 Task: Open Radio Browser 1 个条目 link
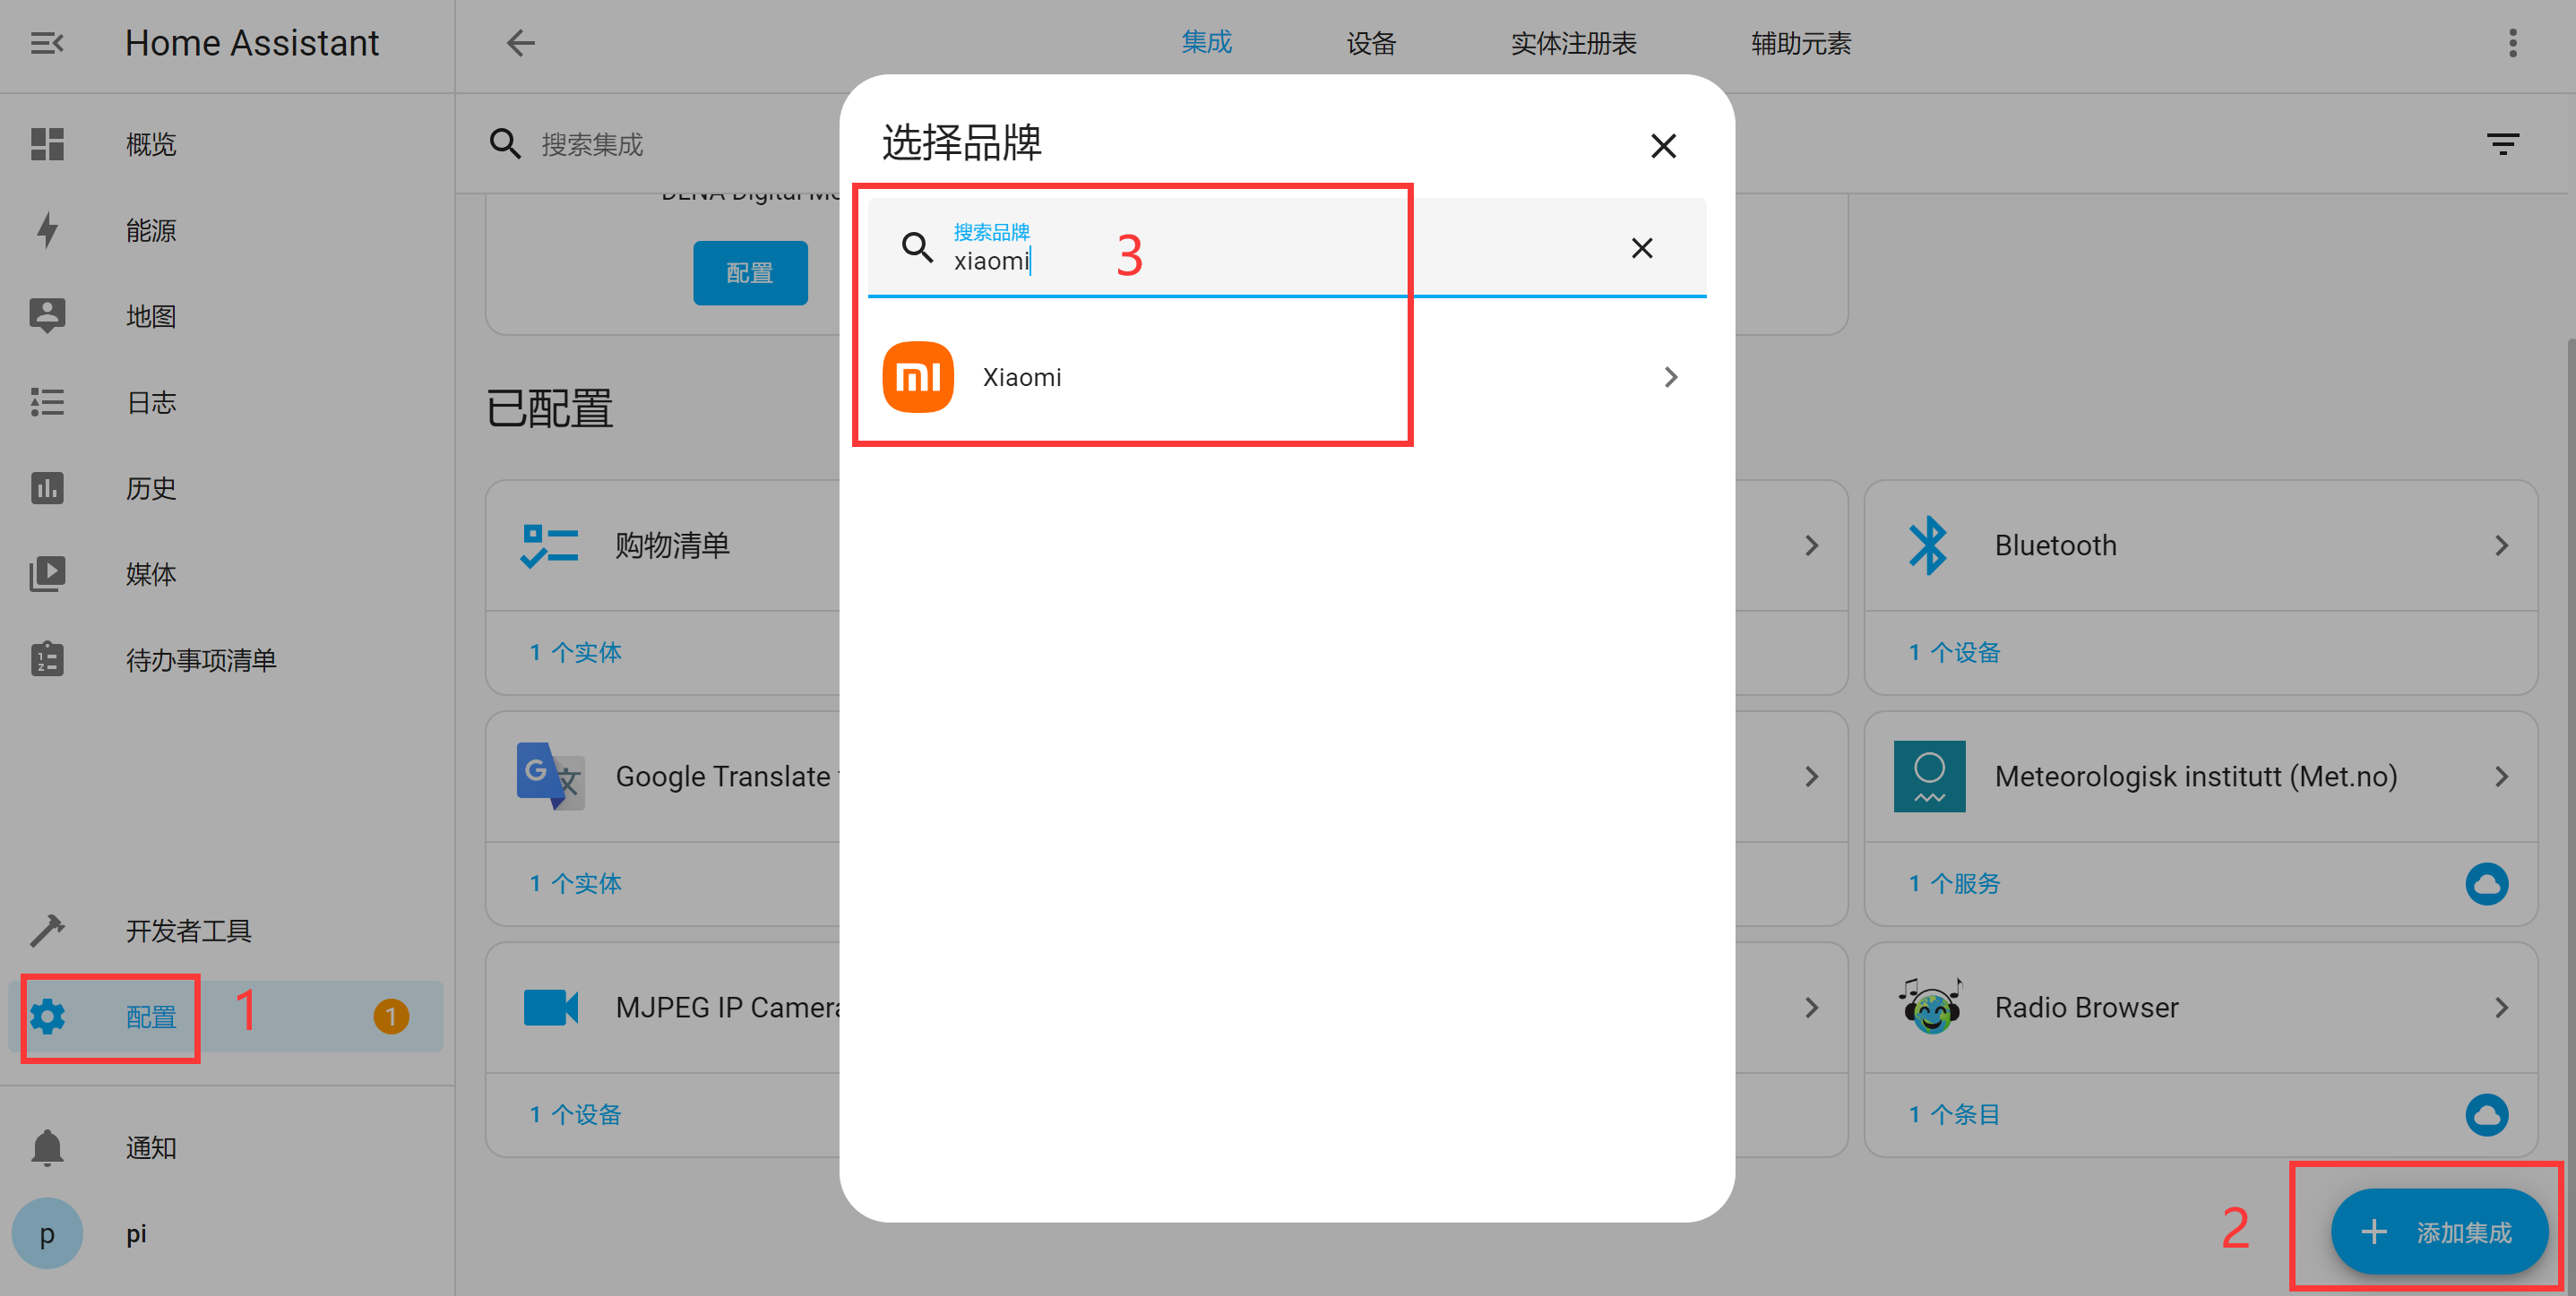[x=1954, y=1114]
